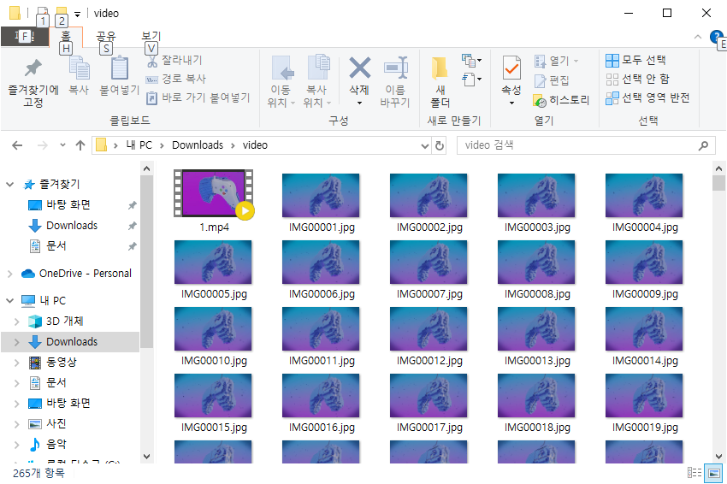Screen dimensions: 727x484
Task: Click the video 검색 search box
Action: point(586,145)
